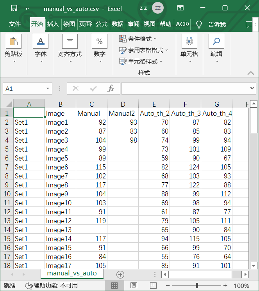259x291 pixels.
Task: Click the Name Box showing A1
Action: [x=24, y=88]
